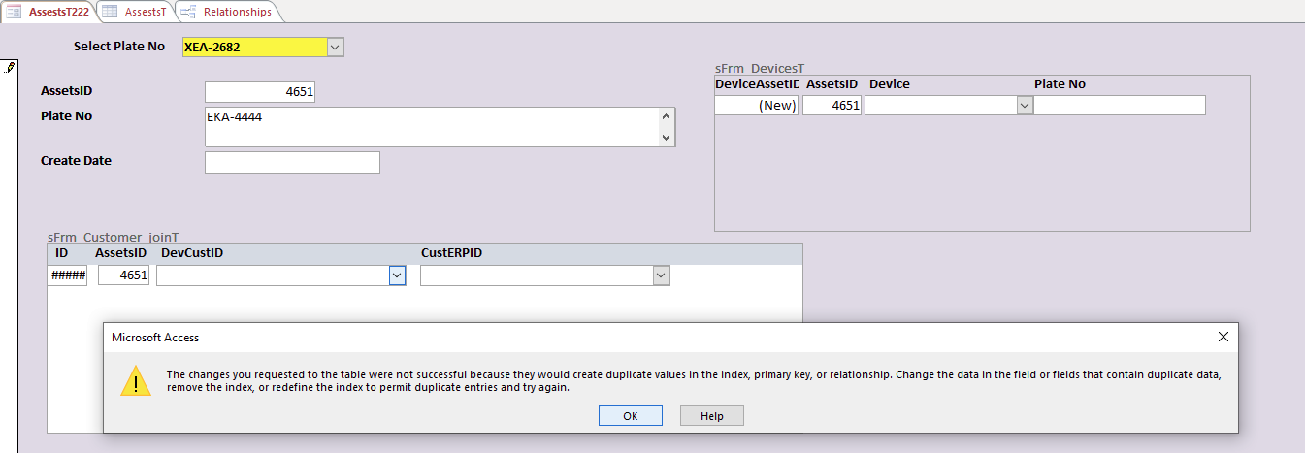Click OK in the error dialog
This screenshot has width=1305, height=453.
click(x=631, y=415)
